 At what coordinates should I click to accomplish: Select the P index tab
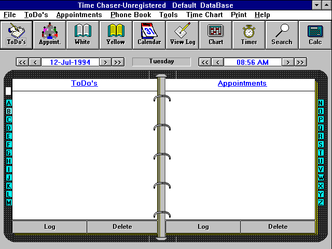[x=321, y=120]
